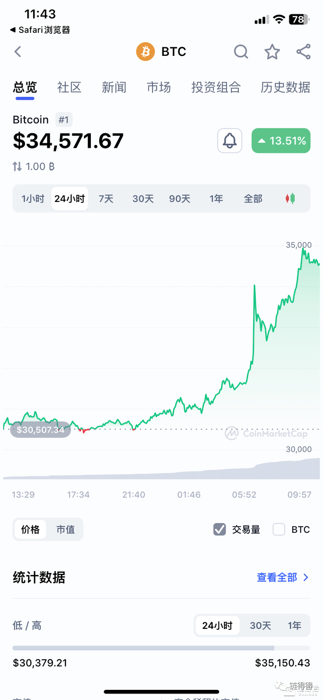The height and width of the screenshot is (700, 323).
Task: Switch to candlestick chart icon
Action: click(x=290, y=199)
